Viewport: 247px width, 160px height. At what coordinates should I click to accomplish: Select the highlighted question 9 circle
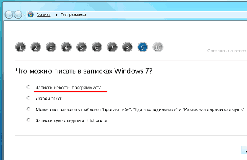click(x=143, y=47)
